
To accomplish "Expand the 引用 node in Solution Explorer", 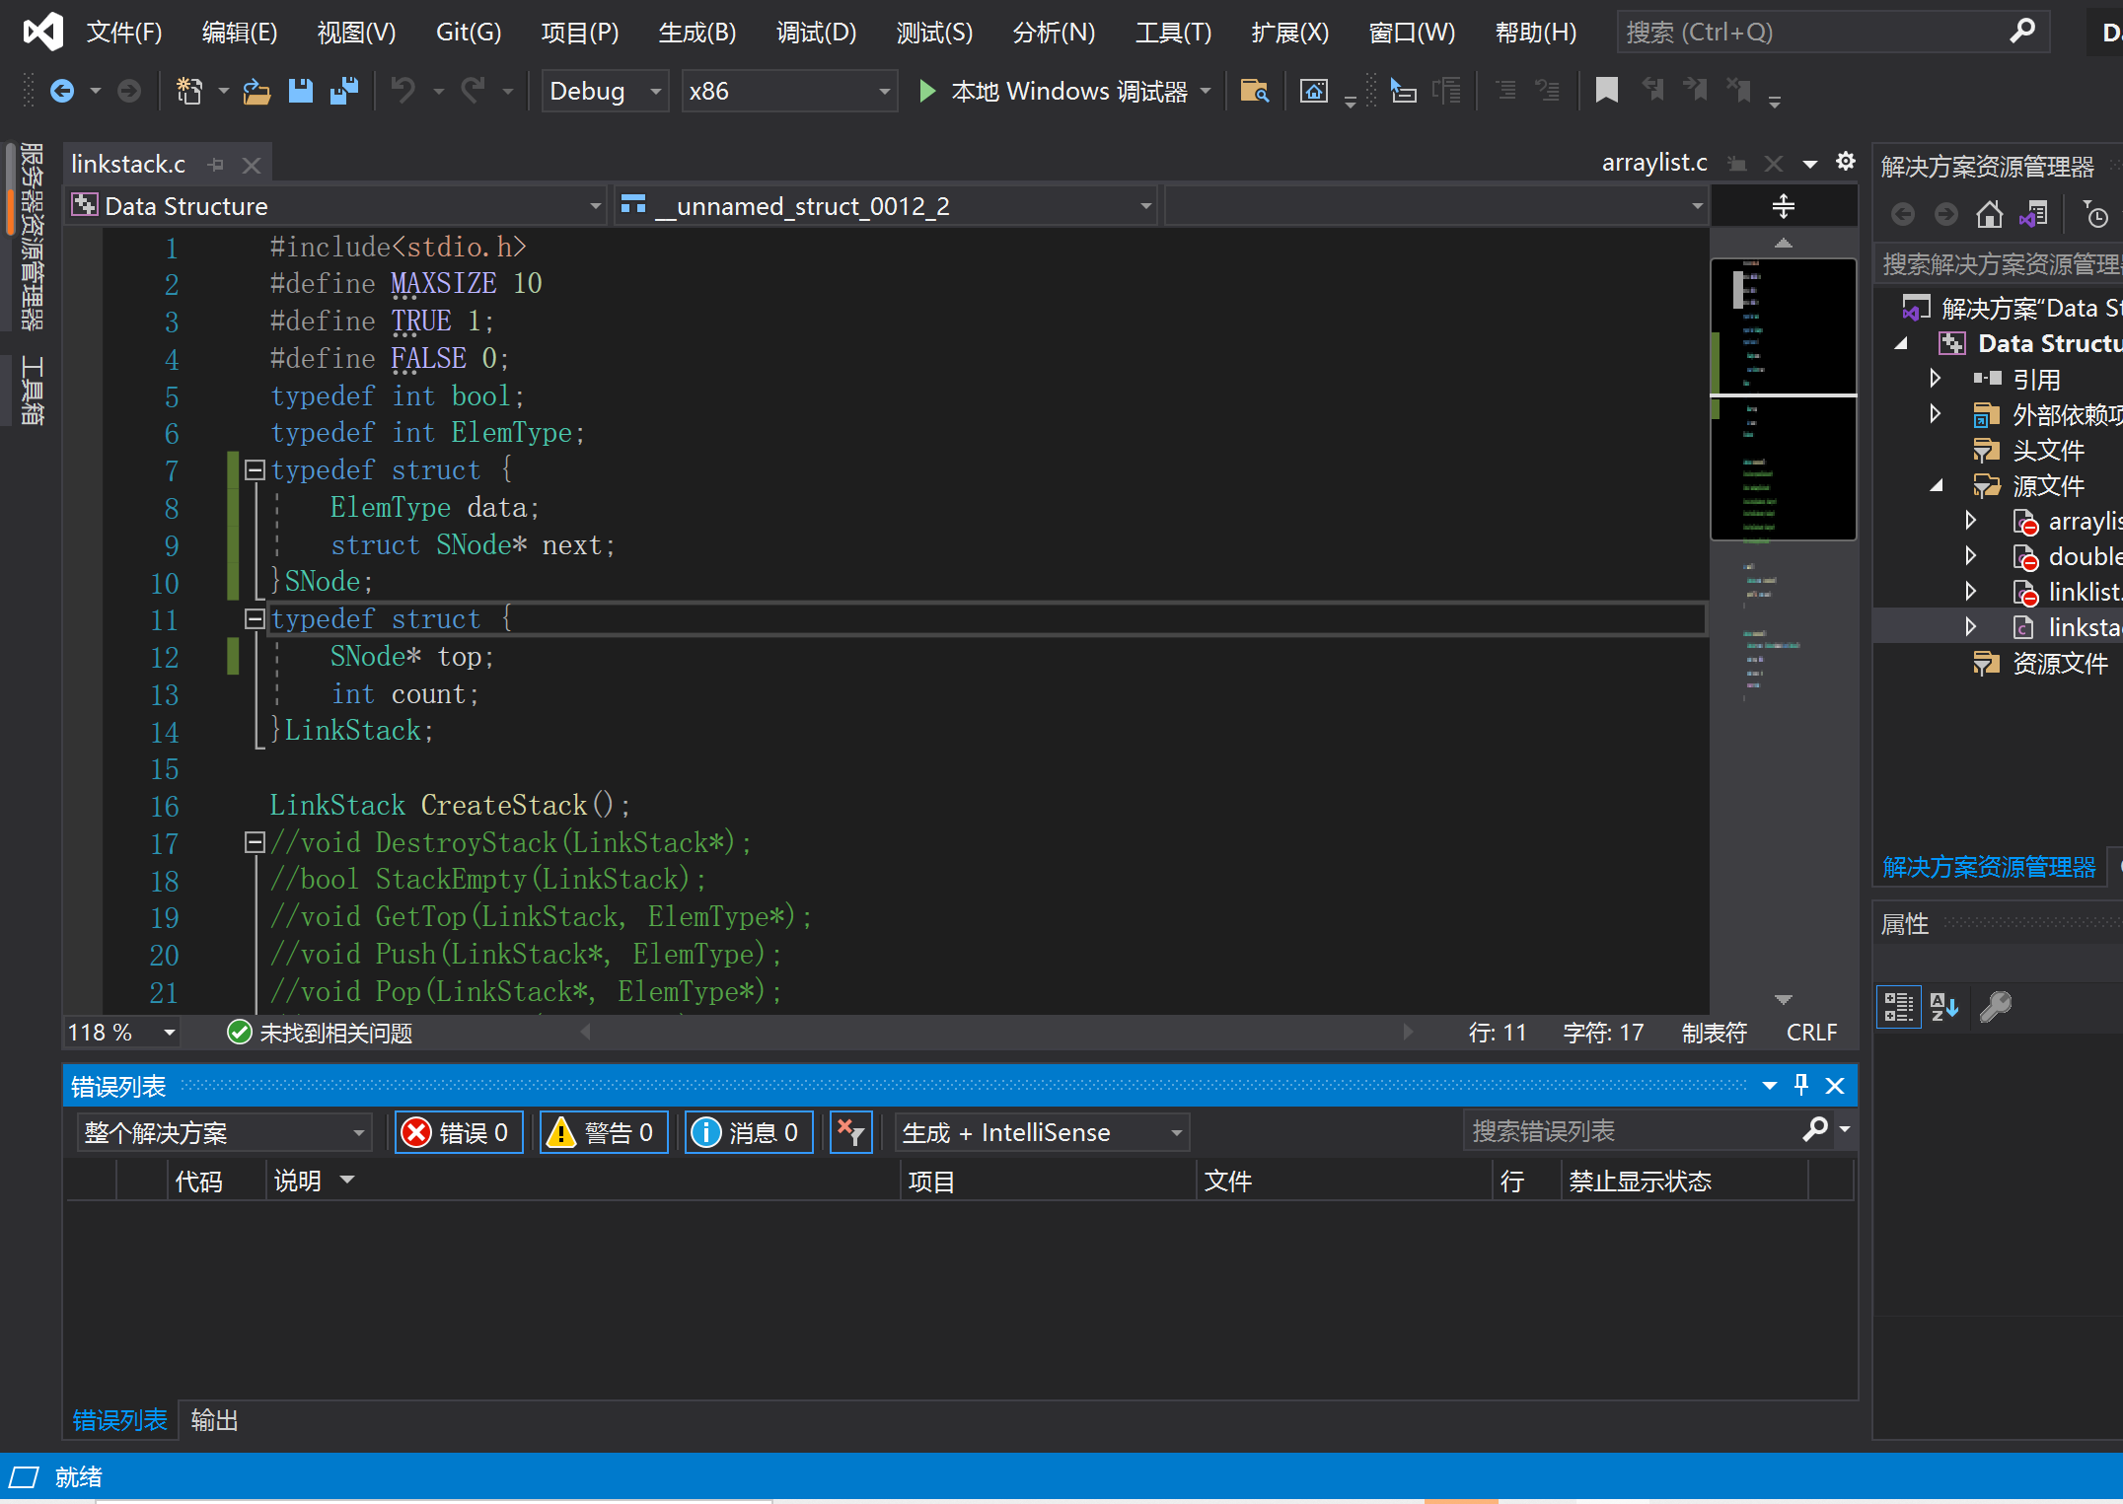I will tap(1935, 378).
